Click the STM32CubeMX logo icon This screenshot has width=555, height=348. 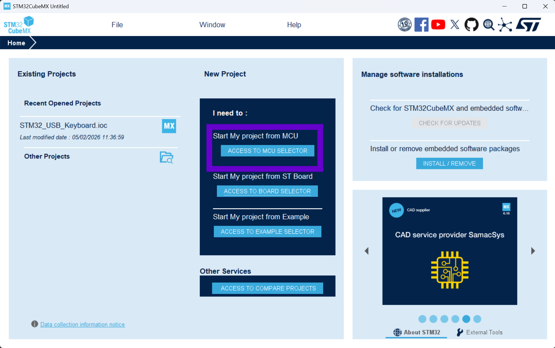pos(19,25)
